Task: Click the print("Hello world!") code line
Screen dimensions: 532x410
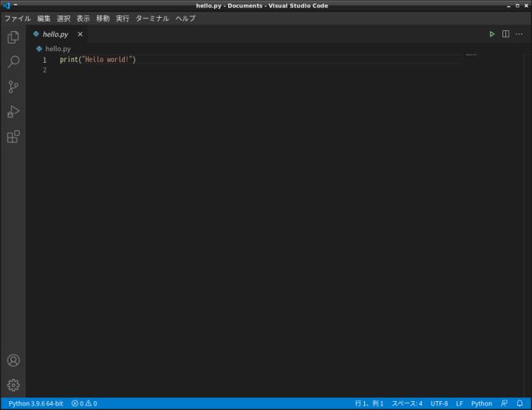Action: coord(98,60)
